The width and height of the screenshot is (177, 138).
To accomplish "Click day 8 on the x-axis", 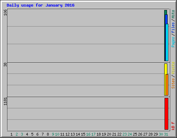I will (48, 134).
